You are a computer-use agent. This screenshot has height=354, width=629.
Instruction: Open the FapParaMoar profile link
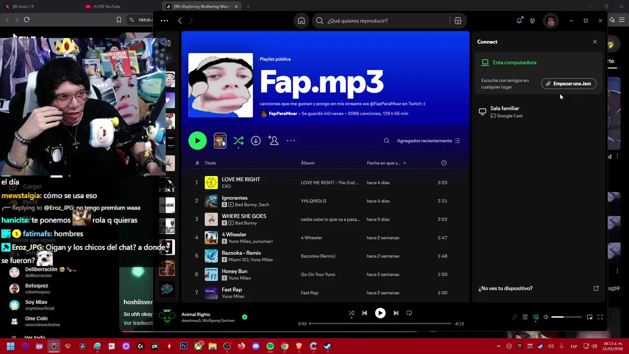pyautogui.click(x=283, y=114)
